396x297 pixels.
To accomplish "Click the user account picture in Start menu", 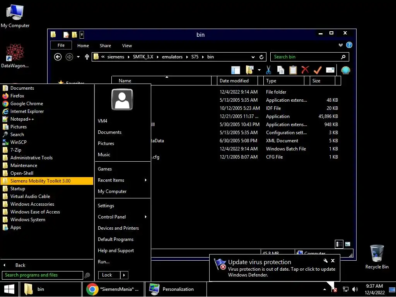I will tap(122, 99).
